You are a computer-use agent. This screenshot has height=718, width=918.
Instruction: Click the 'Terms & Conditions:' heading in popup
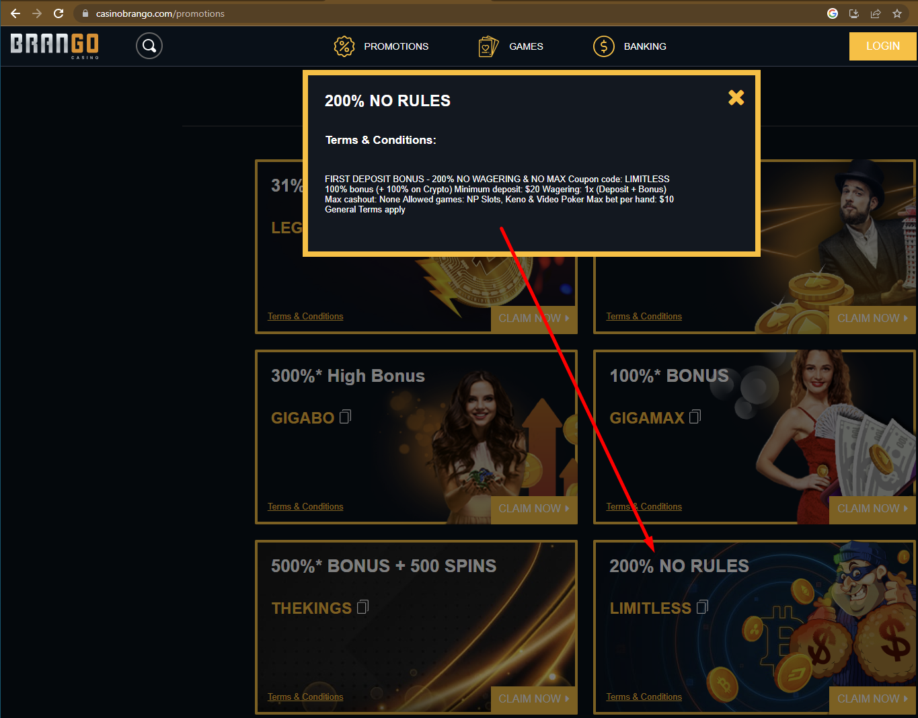tap(381, 140)
